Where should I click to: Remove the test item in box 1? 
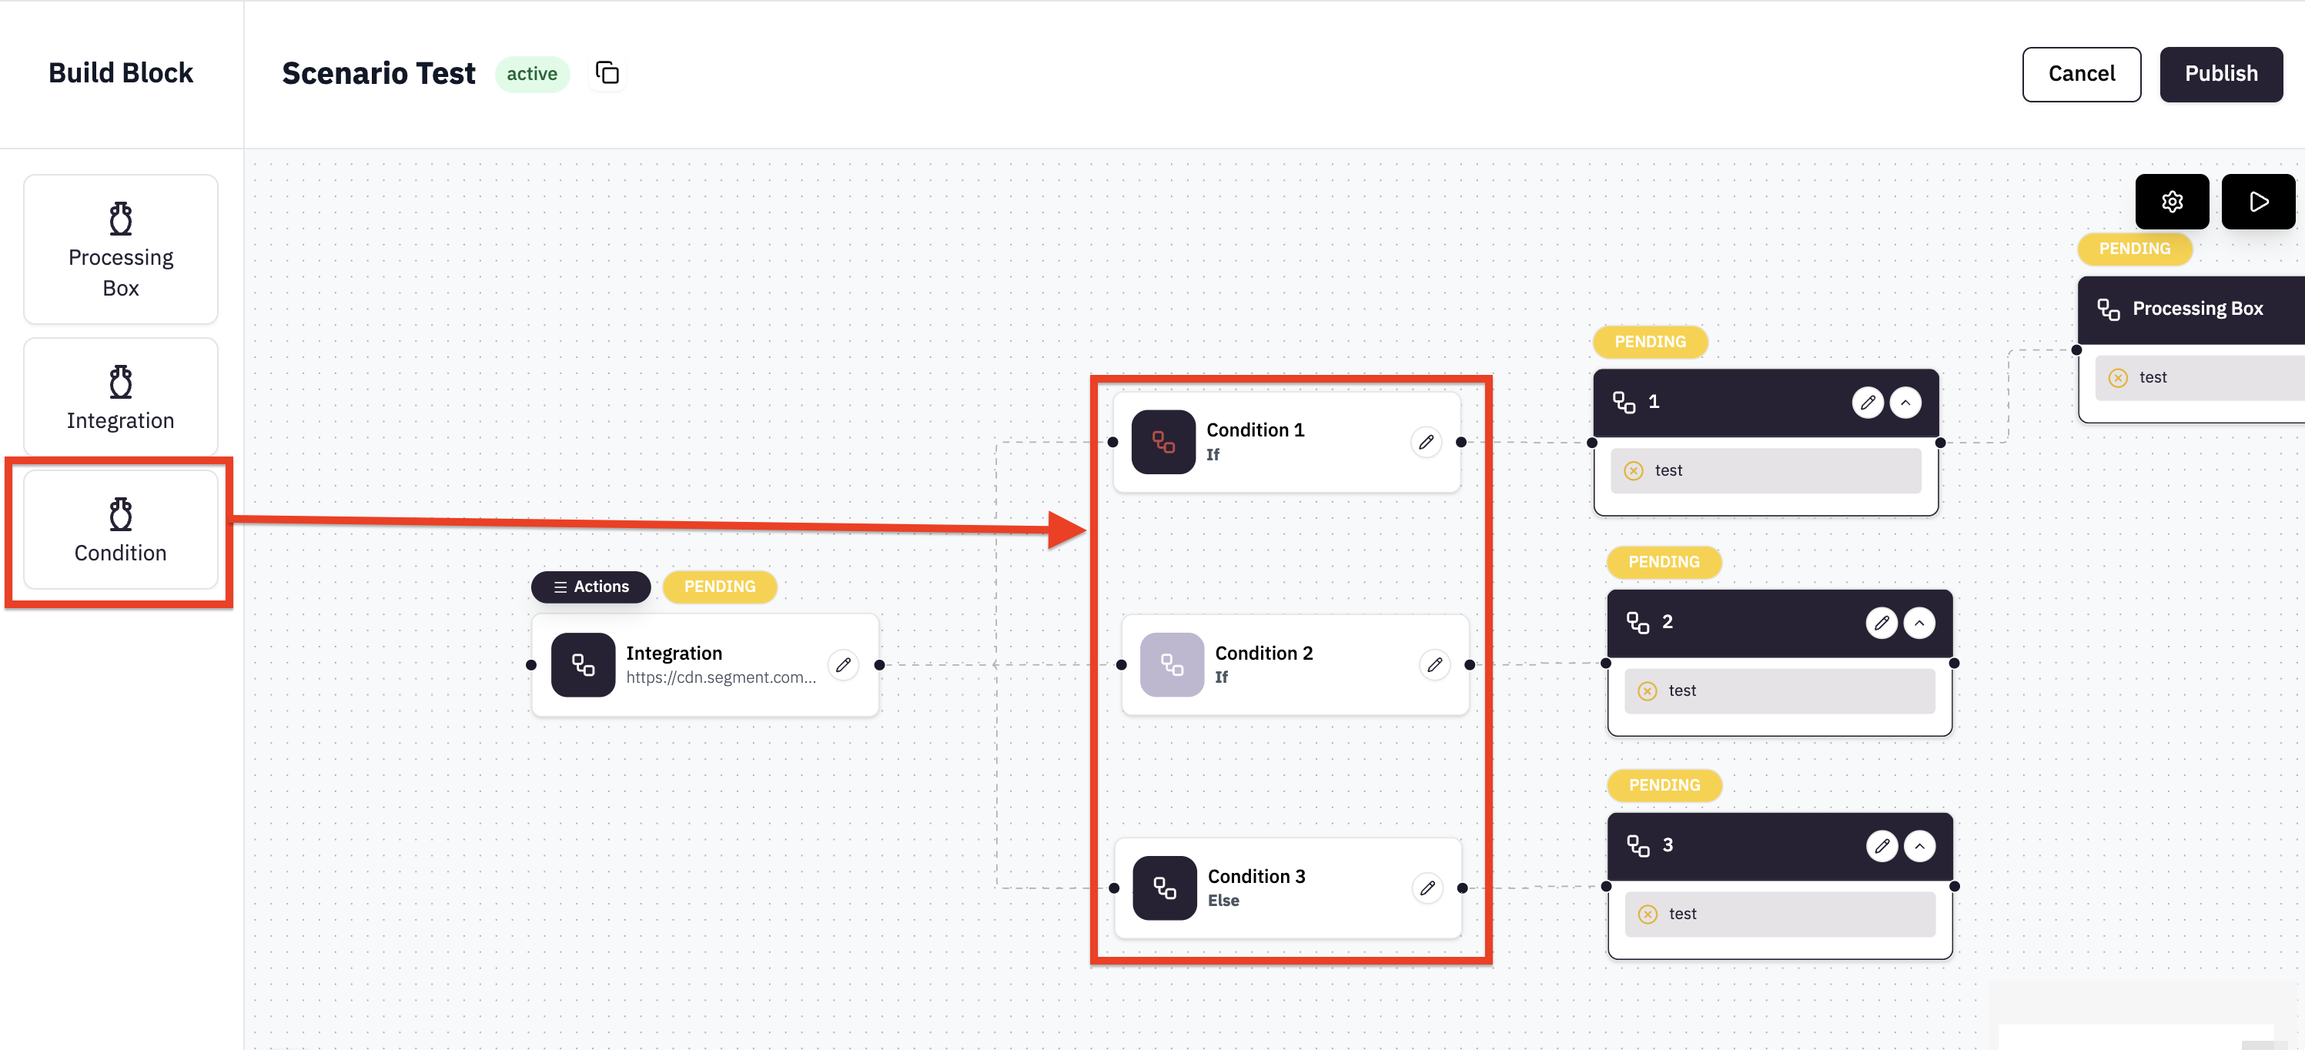click(1634, 470)
